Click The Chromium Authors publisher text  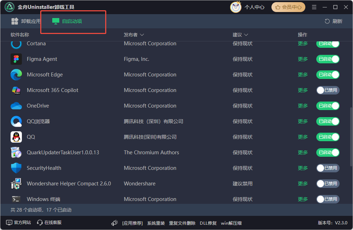click(151, 153)
